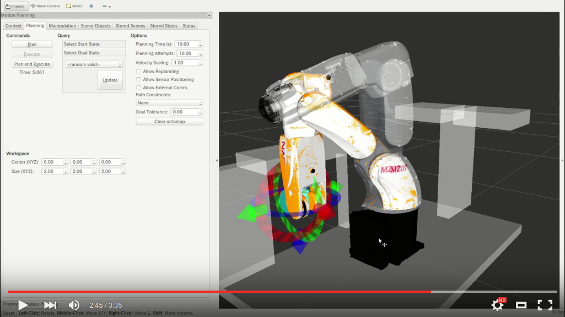Adjust the Size Z stepper arrows

[123, 171]
